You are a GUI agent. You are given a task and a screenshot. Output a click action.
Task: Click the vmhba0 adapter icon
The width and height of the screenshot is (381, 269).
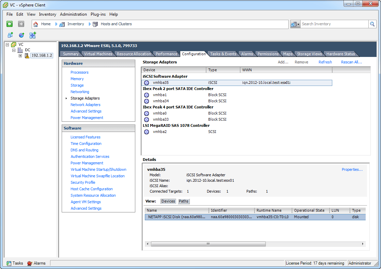tap(147, 113)
